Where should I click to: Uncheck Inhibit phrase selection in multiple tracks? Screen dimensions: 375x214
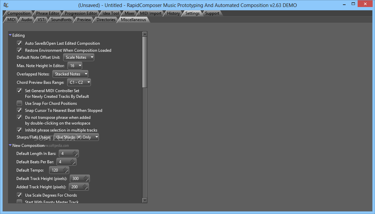(19, 130)
